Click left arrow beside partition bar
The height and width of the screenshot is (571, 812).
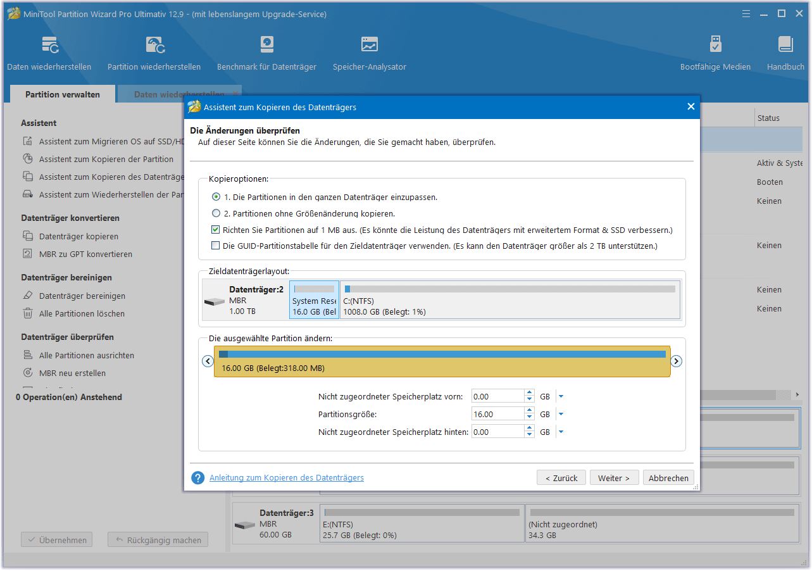point(207,361)
